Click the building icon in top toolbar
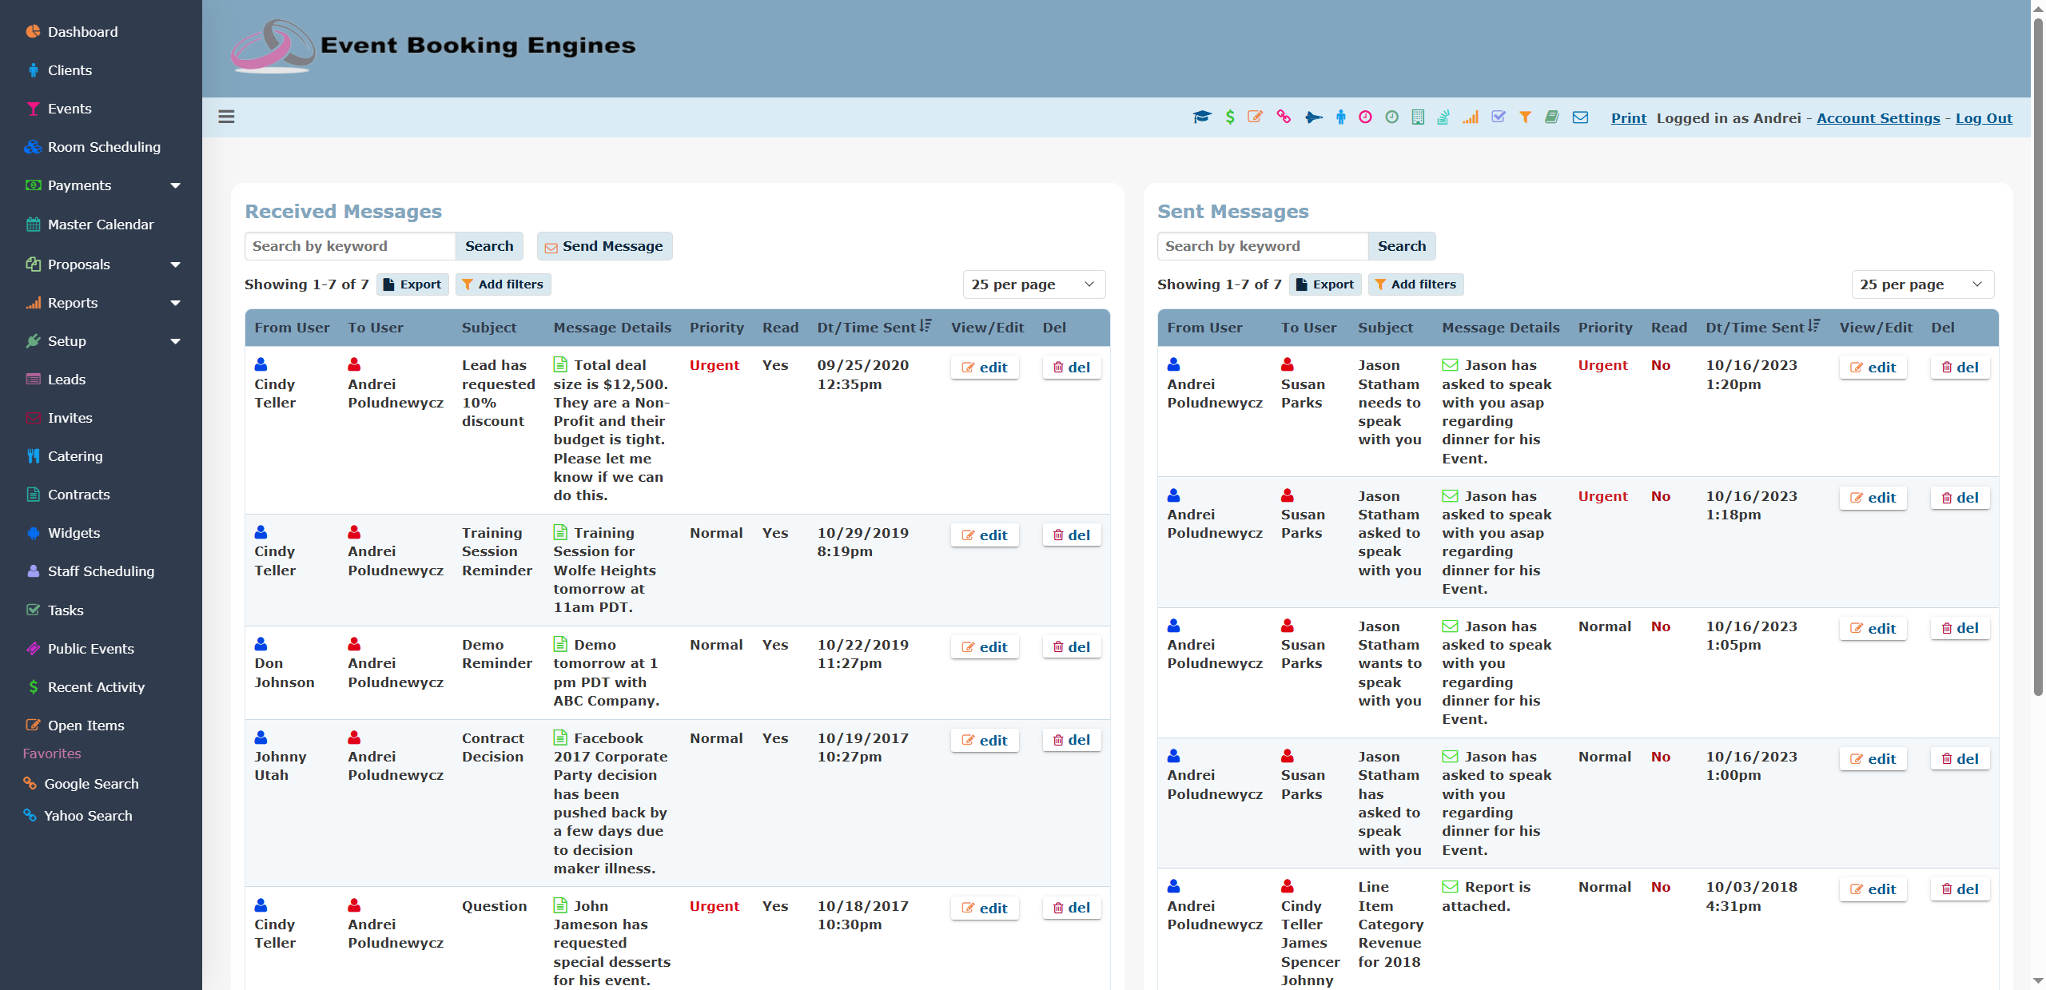The height and width of the screenshot is (990, 2046). [1418, 117]
